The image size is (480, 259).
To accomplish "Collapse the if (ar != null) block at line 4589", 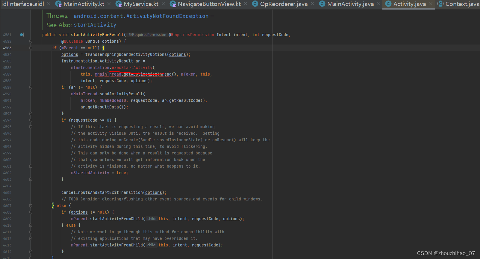I will pos(31,87).
